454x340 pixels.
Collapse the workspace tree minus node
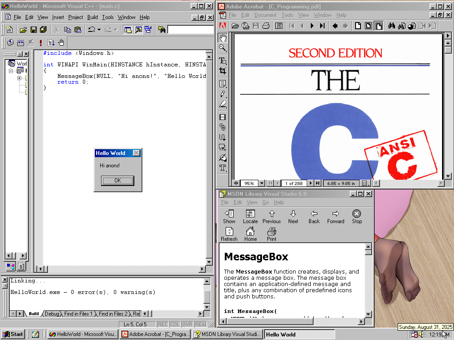pyautogui.click(x=11, y=70)
